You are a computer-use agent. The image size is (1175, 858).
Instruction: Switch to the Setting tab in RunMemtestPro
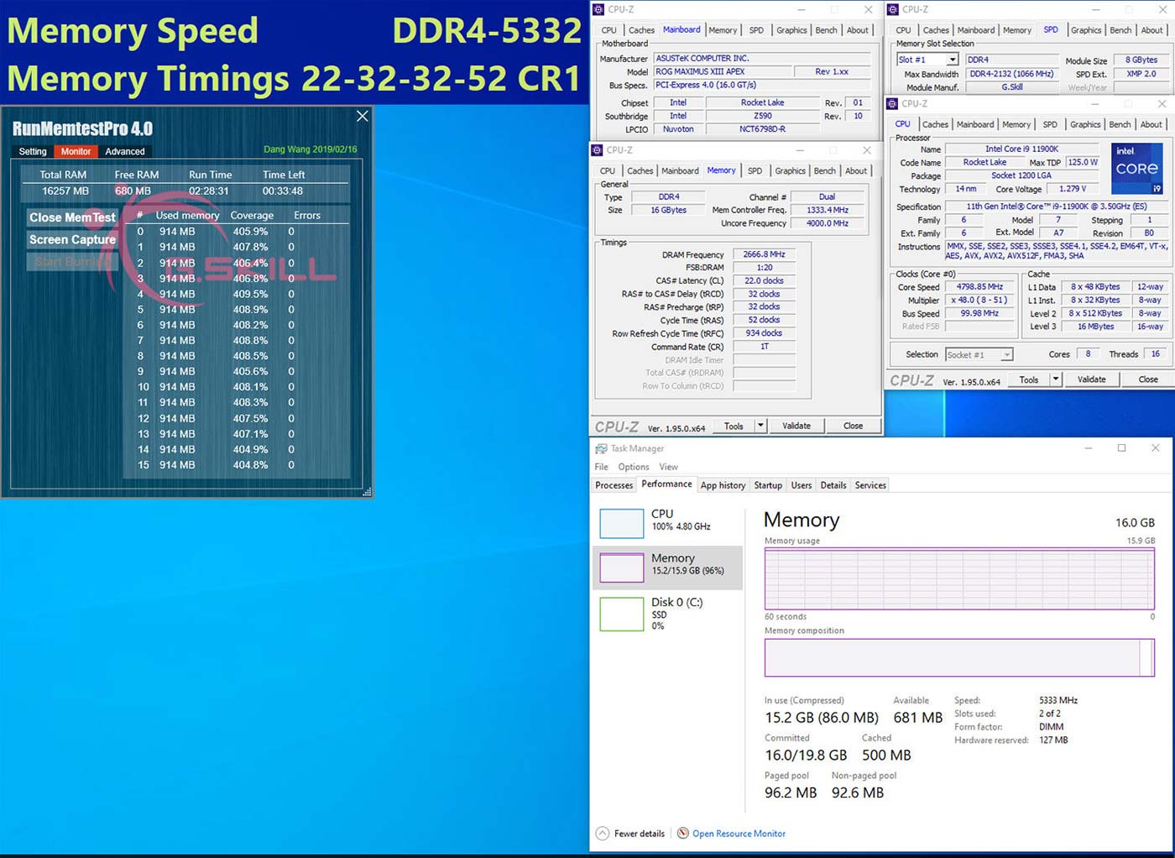(33, 152)
